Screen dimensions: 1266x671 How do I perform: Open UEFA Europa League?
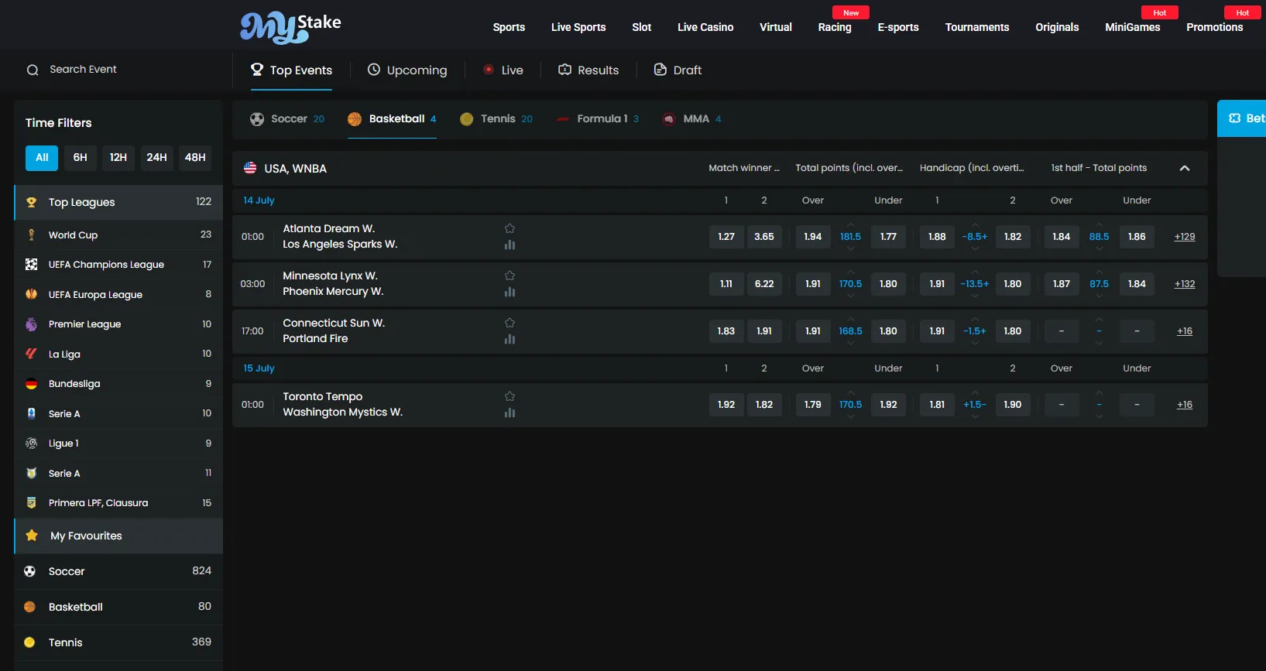[118, 294]
